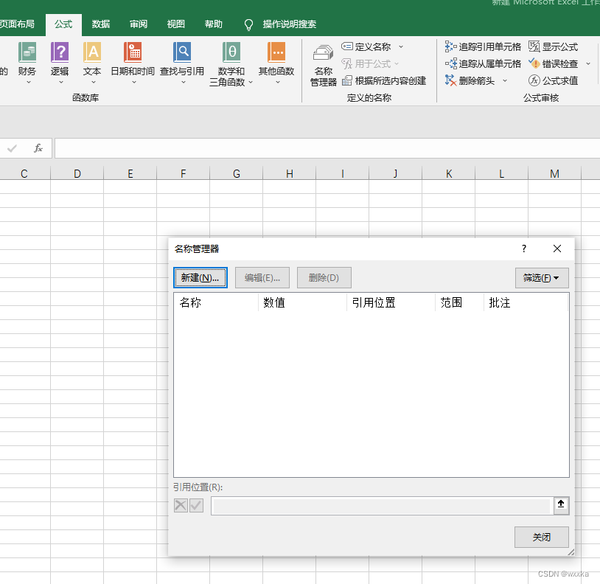Click into the formula bar input
Viewport: 600px width, 584px height.
[327, 148]
